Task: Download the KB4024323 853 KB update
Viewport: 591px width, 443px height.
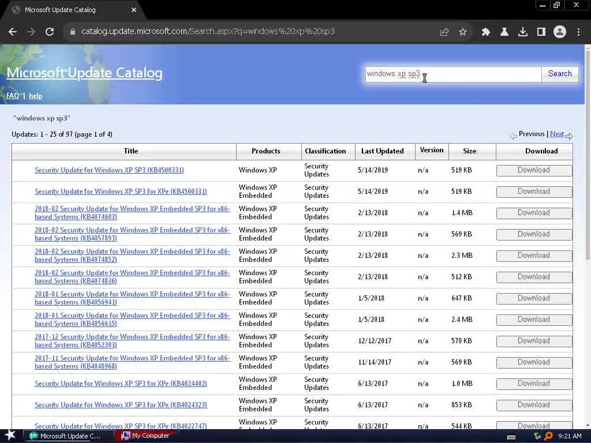Action: (x=534, y=405)
